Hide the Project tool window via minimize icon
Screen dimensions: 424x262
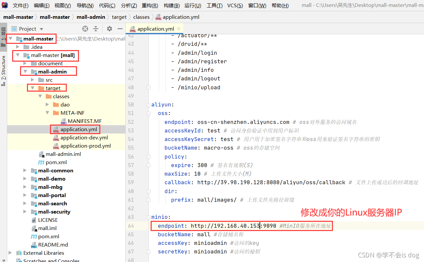click(120, 29)
